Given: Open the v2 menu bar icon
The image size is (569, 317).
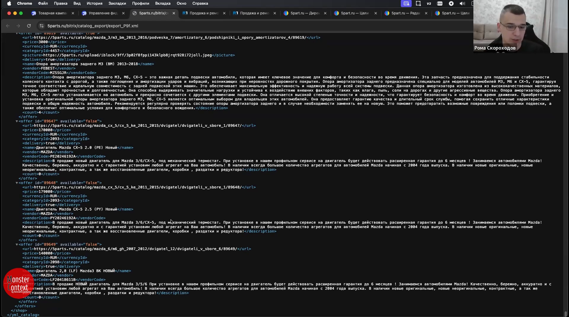Looking at the screenshot, I should (429, 4).
